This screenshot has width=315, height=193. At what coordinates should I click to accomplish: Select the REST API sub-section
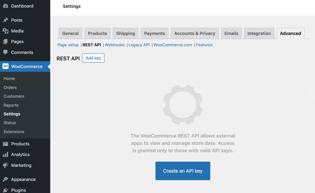[92, 45]
